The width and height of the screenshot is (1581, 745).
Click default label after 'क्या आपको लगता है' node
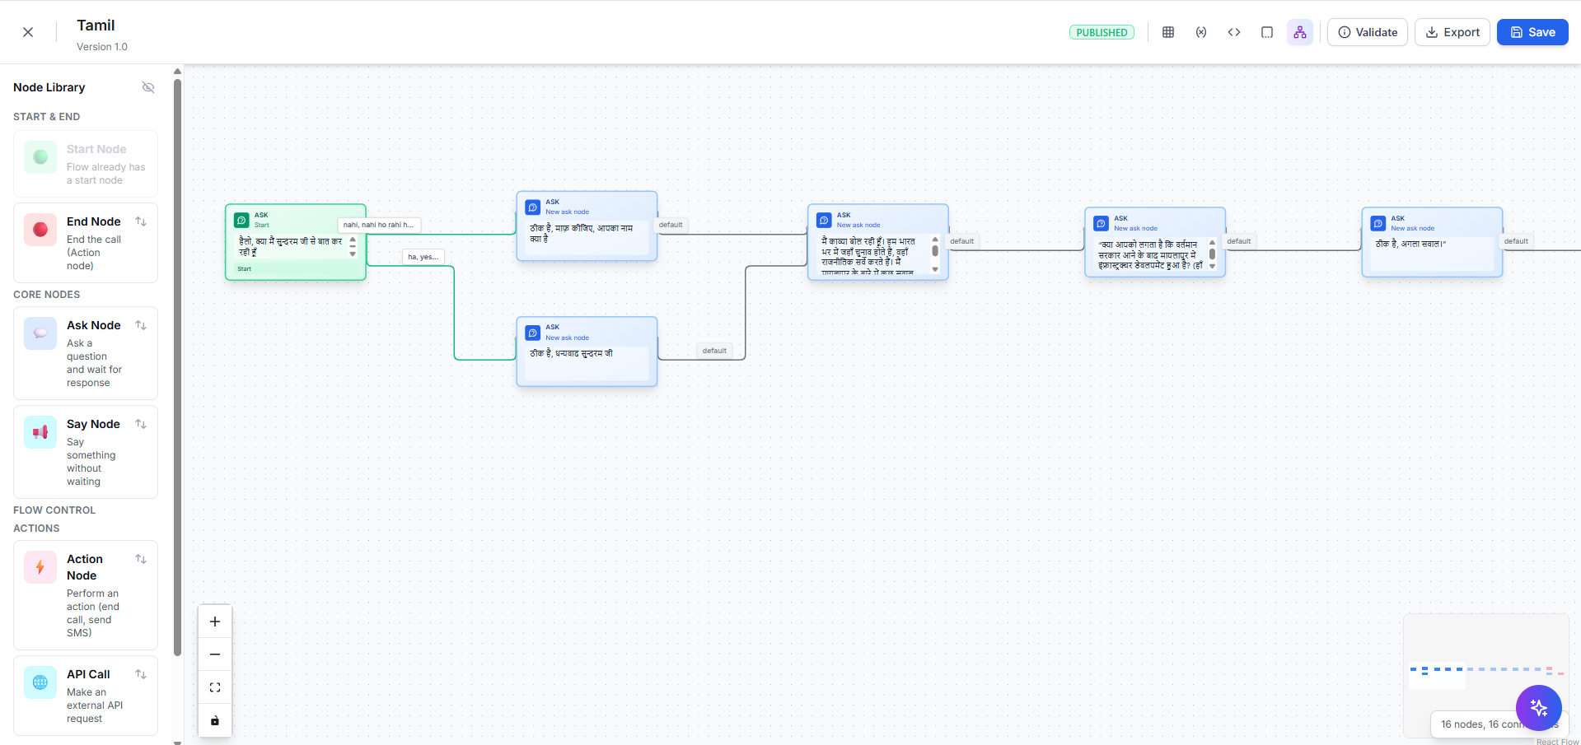pyautogui.click(x=1238, y=241)
